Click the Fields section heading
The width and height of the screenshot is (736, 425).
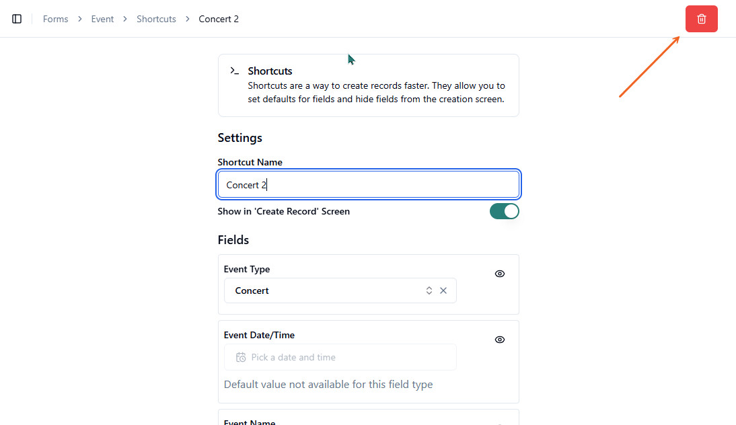pyautogui.click(x=233, y=239)
